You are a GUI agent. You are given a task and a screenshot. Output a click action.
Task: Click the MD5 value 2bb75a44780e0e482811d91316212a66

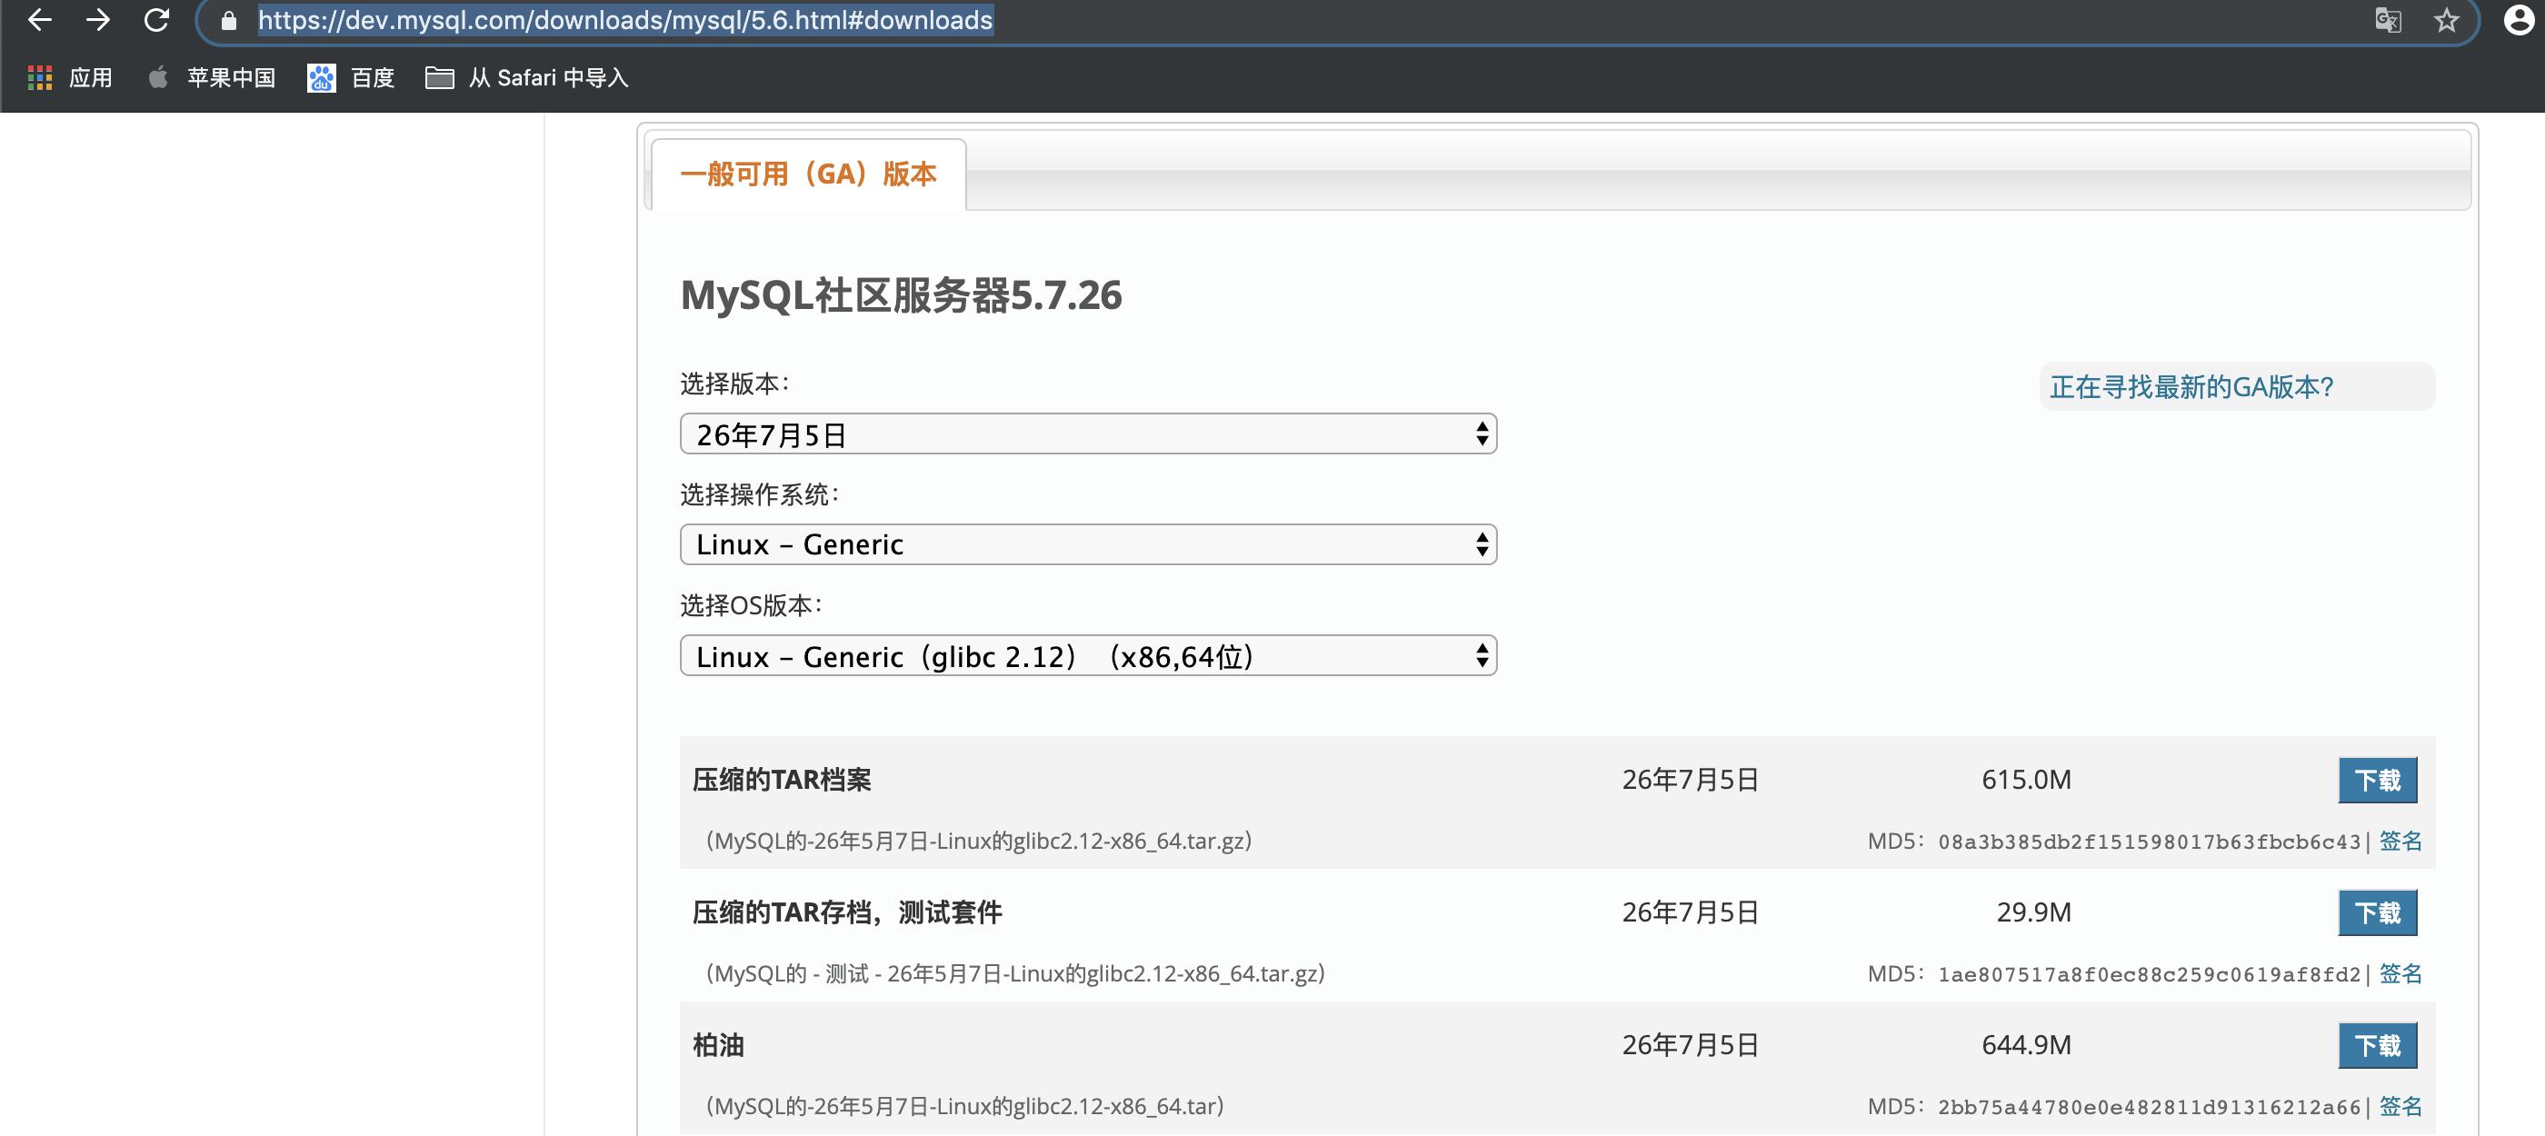pyautogui.click(x=2149, y=1106)
